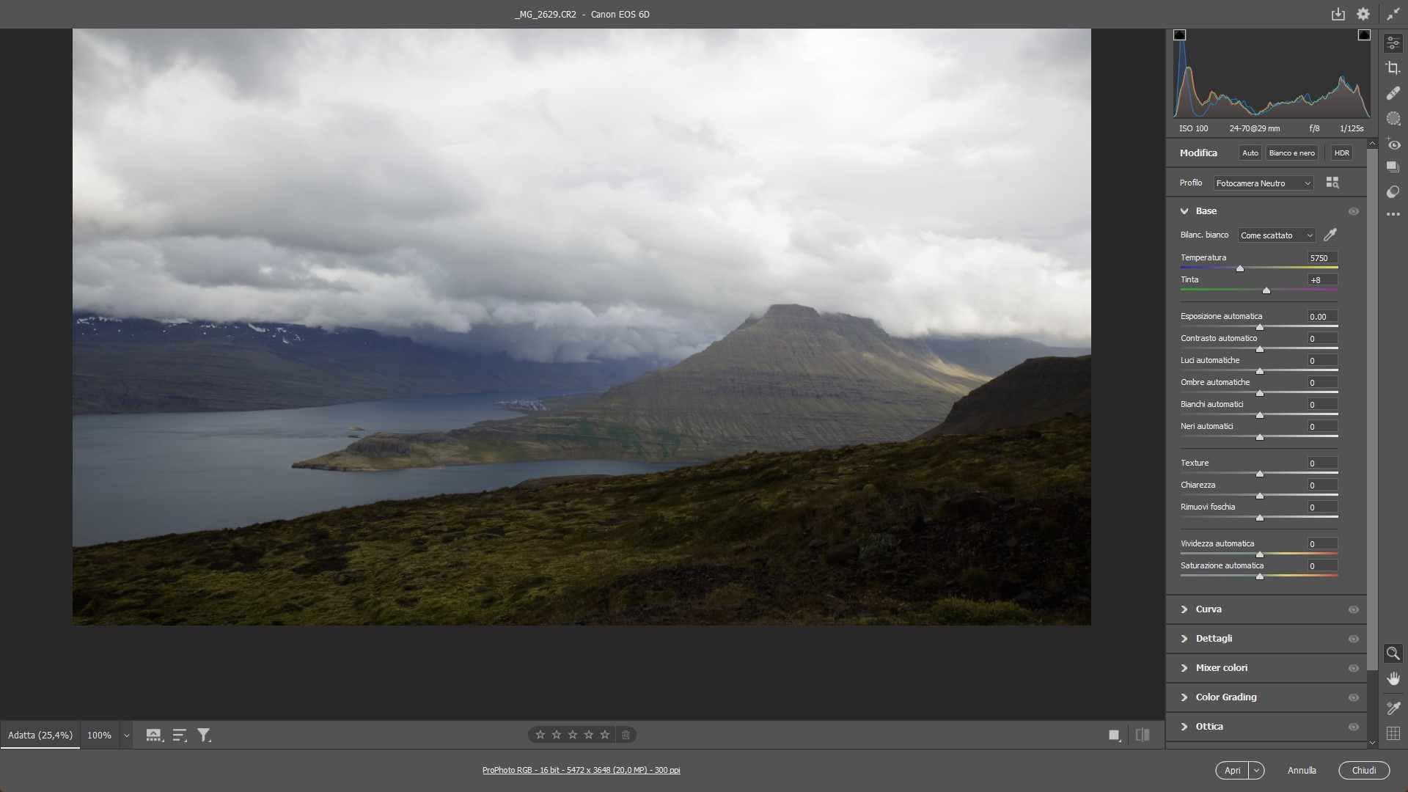This screenshot has width=1408, height=792.
Task: Click the Chiarezza value field
Action: click(x=1323, y=485)
